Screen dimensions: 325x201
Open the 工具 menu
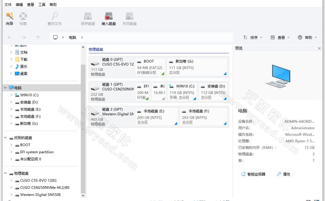click(x=42, y=5)
